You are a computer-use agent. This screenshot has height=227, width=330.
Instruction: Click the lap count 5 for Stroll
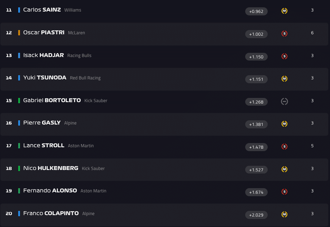[x=312, y=146]
